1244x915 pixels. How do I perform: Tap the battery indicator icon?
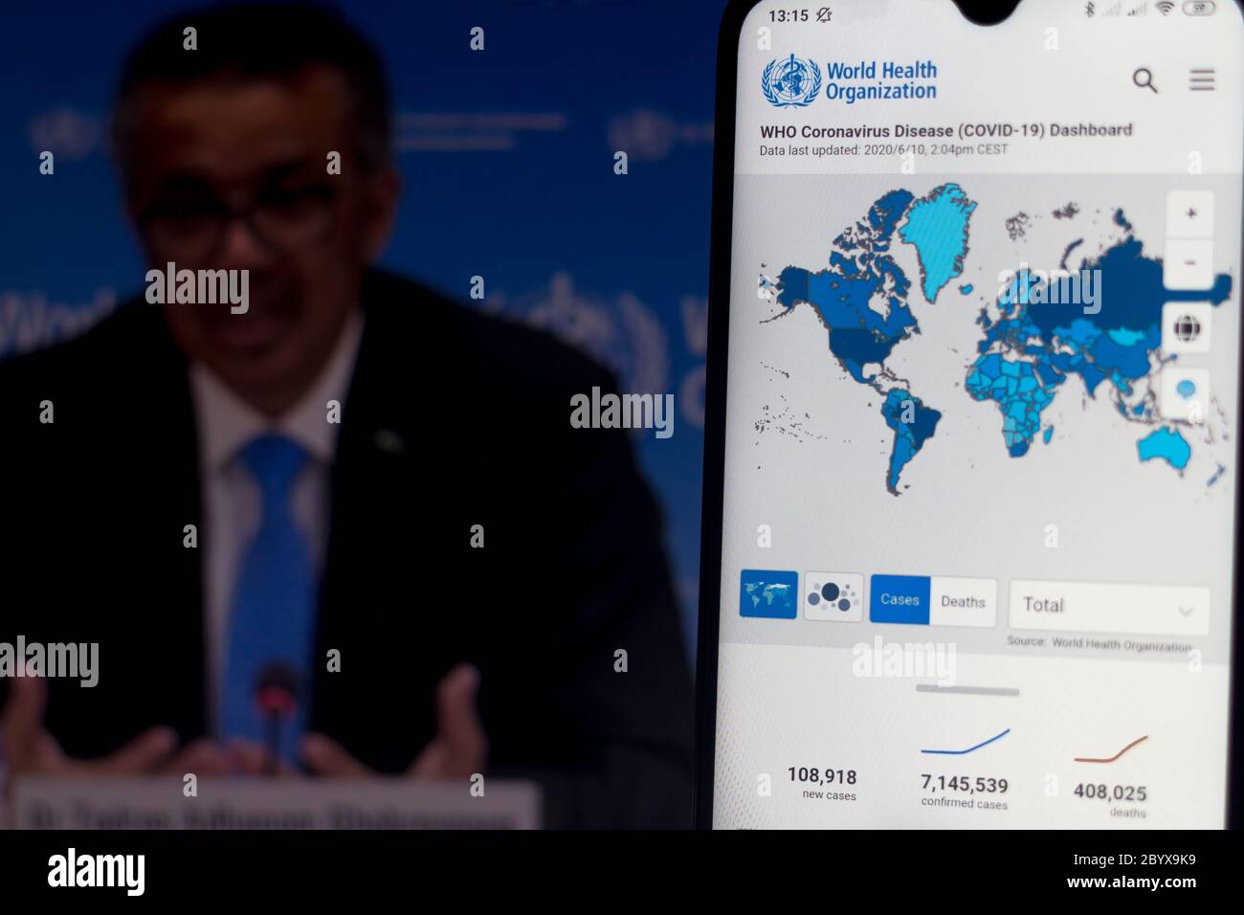pos(1199,9)
